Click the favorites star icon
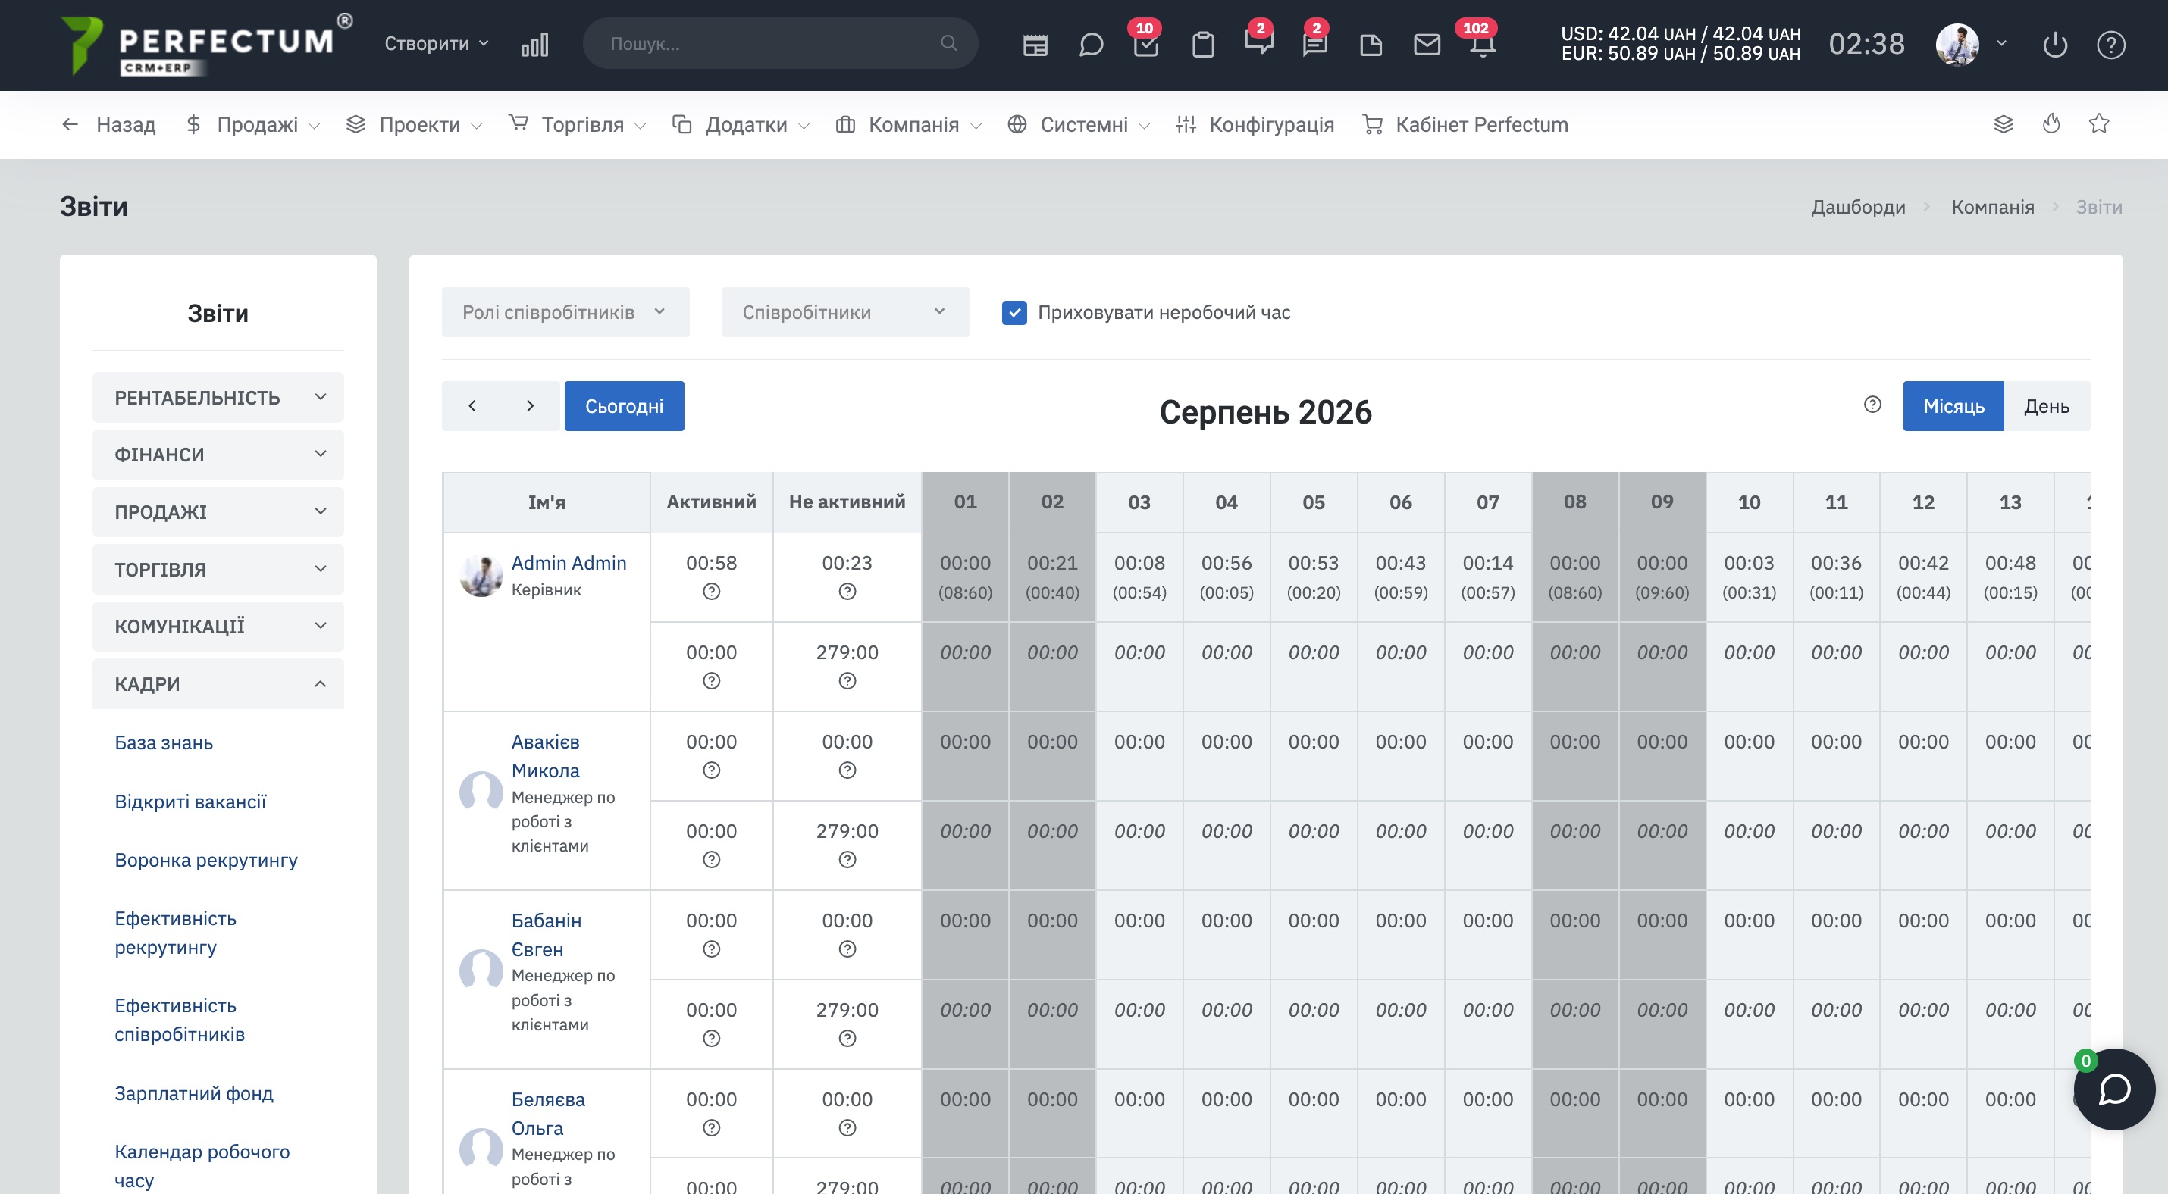 point(2100,124)
